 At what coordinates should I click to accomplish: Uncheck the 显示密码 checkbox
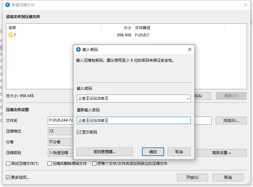tap(79, 132)
